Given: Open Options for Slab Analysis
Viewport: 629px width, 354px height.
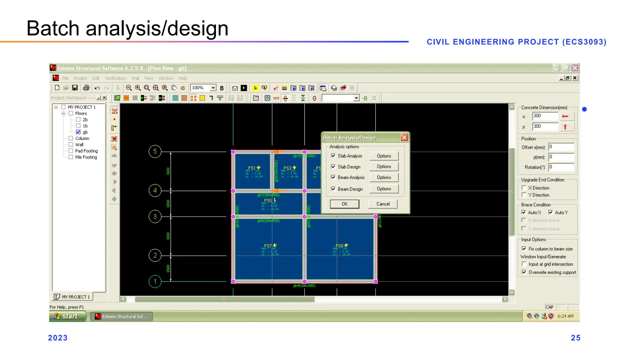Looking at the screenshot, I should point(384,156).
